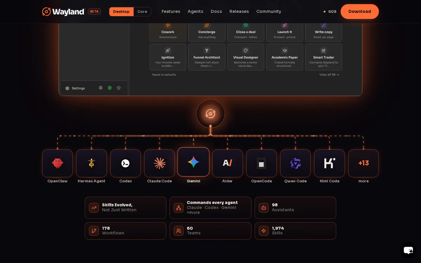Click the bug icon beside Settings

tap(101, 88)
